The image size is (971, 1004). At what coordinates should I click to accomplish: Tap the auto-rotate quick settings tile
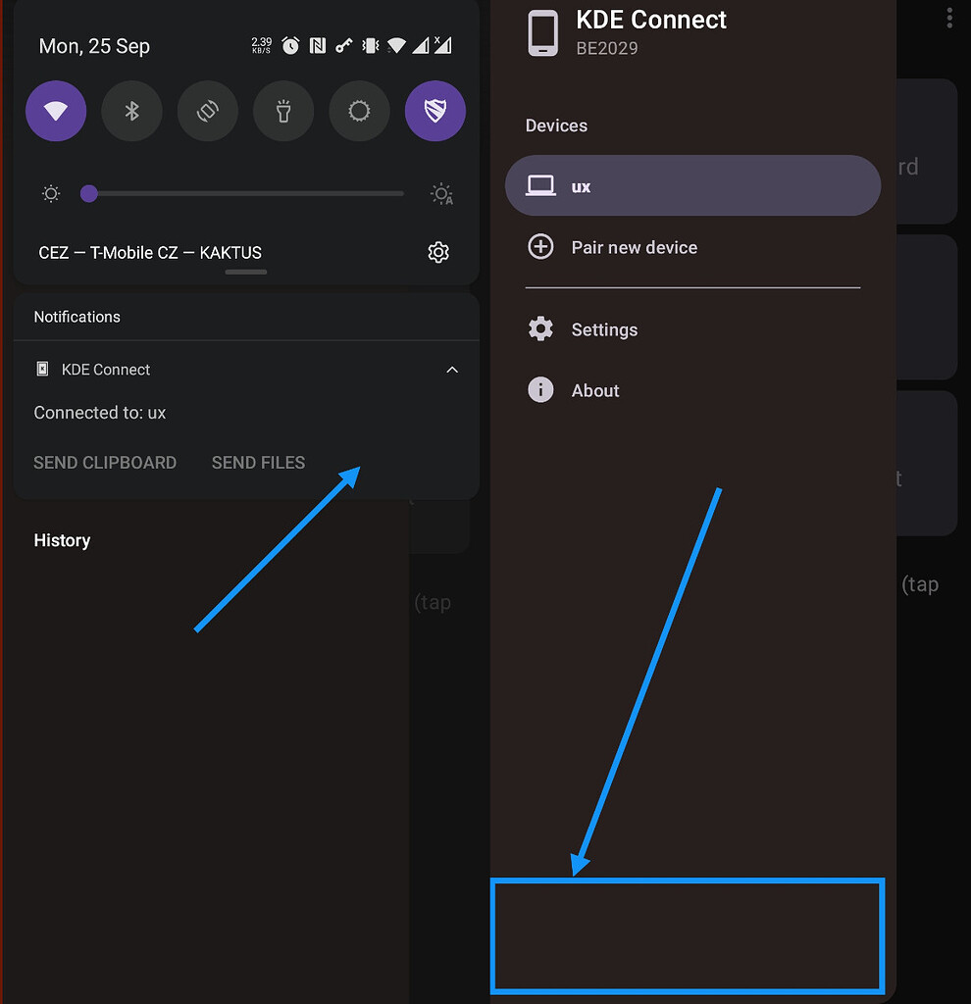(x=207, y=111)
